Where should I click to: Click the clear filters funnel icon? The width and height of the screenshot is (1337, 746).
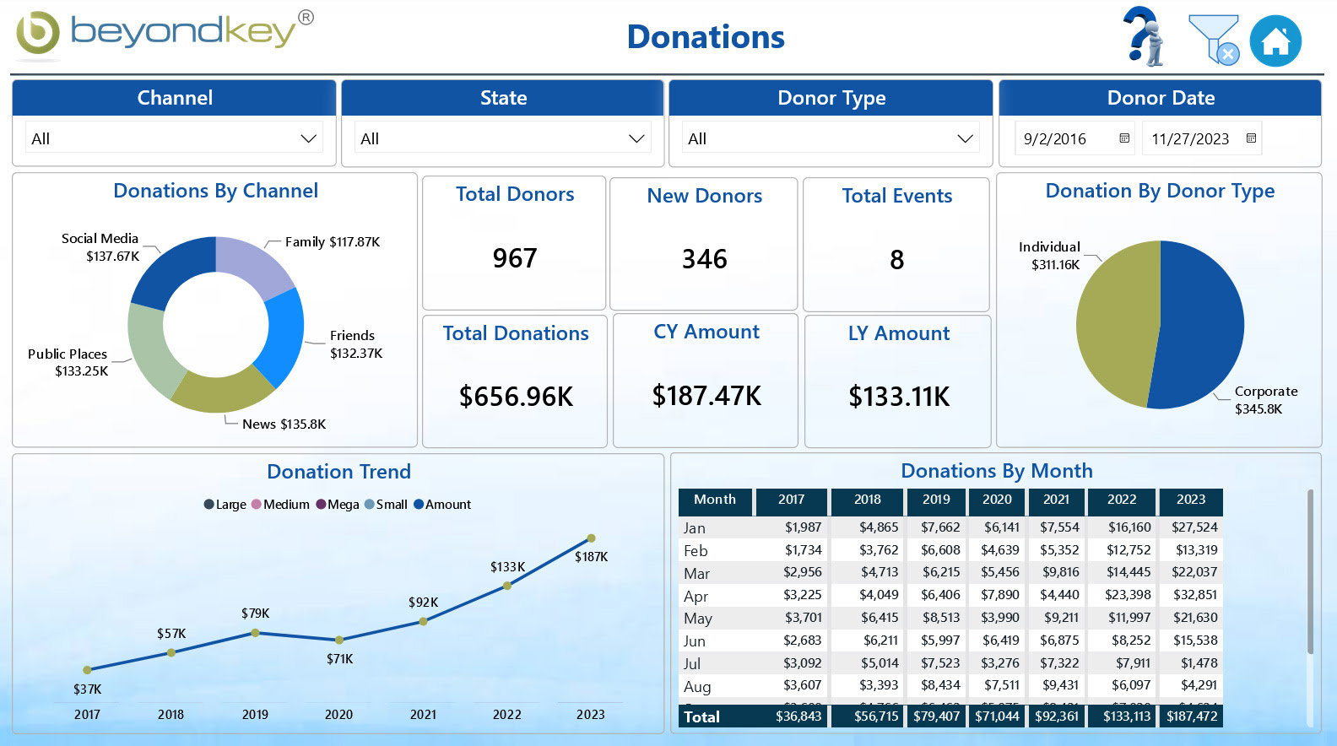[1213, 40]
